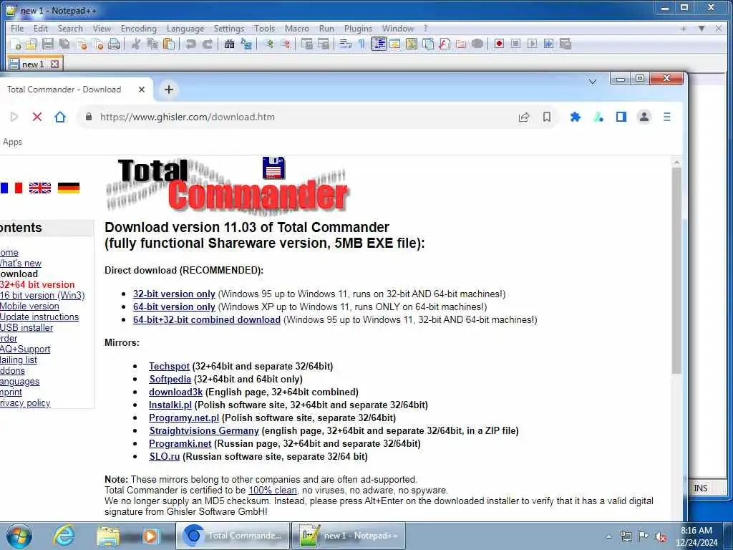Open browser main hamburger menu
The image size is (733, 550).
pos(667,117)
